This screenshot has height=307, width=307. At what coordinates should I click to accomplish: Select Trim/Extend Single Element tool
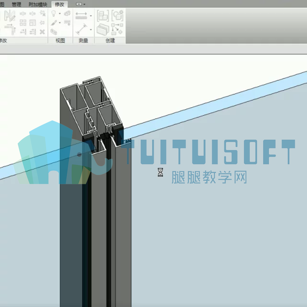point(23,31)
